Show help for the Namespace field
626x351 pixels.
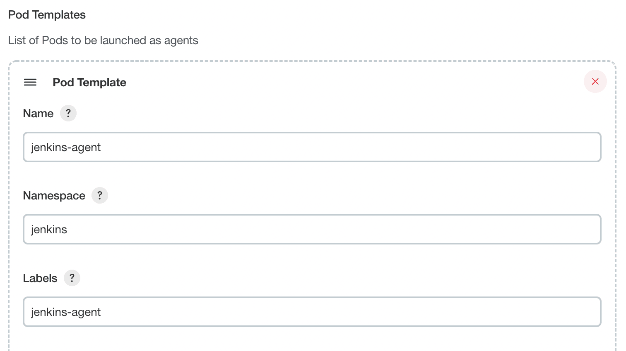click(x=100, y=195)
